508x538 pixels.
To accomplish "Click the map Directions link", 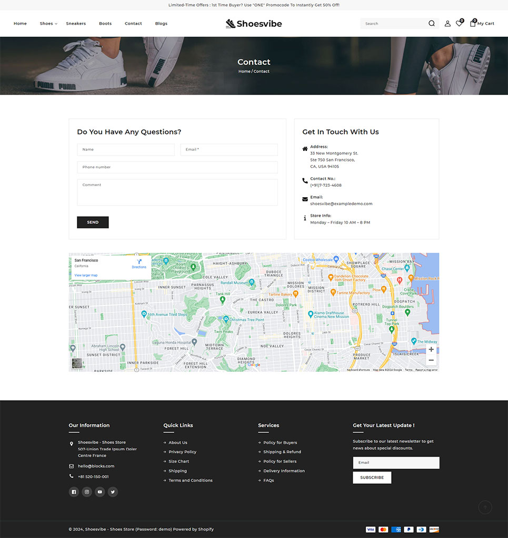I will pos(139,263).
